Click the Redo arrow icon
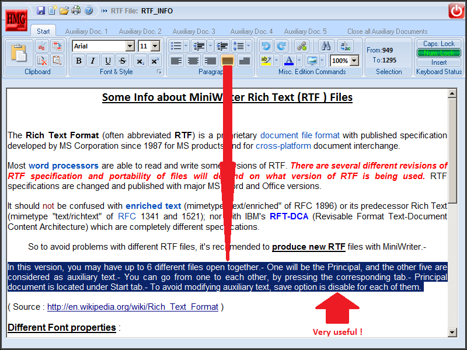Screen dimensions: 467x350 tap(281, 46)
